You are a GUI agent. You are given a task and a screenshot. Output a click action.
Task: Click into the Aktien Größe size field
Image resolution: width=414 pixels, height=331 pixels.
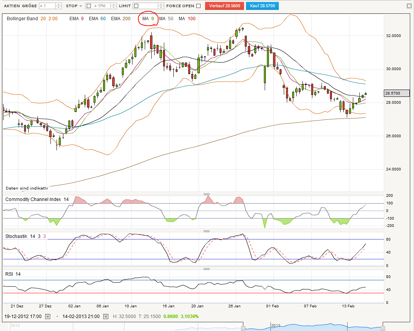coord(47,6)
